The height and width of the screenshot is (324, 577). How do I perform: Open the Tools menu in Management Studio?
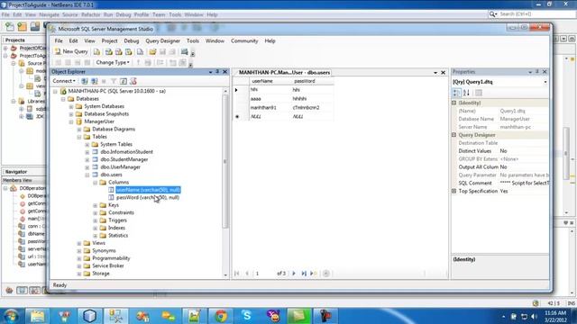pos(192,40)
